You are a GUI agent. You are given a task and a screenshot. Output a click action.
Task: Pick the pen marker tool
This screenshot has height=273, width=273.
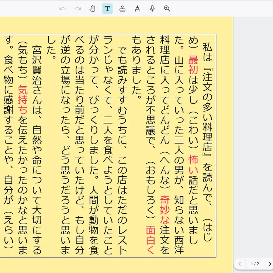pyautogui.click(x=137, y=8)
